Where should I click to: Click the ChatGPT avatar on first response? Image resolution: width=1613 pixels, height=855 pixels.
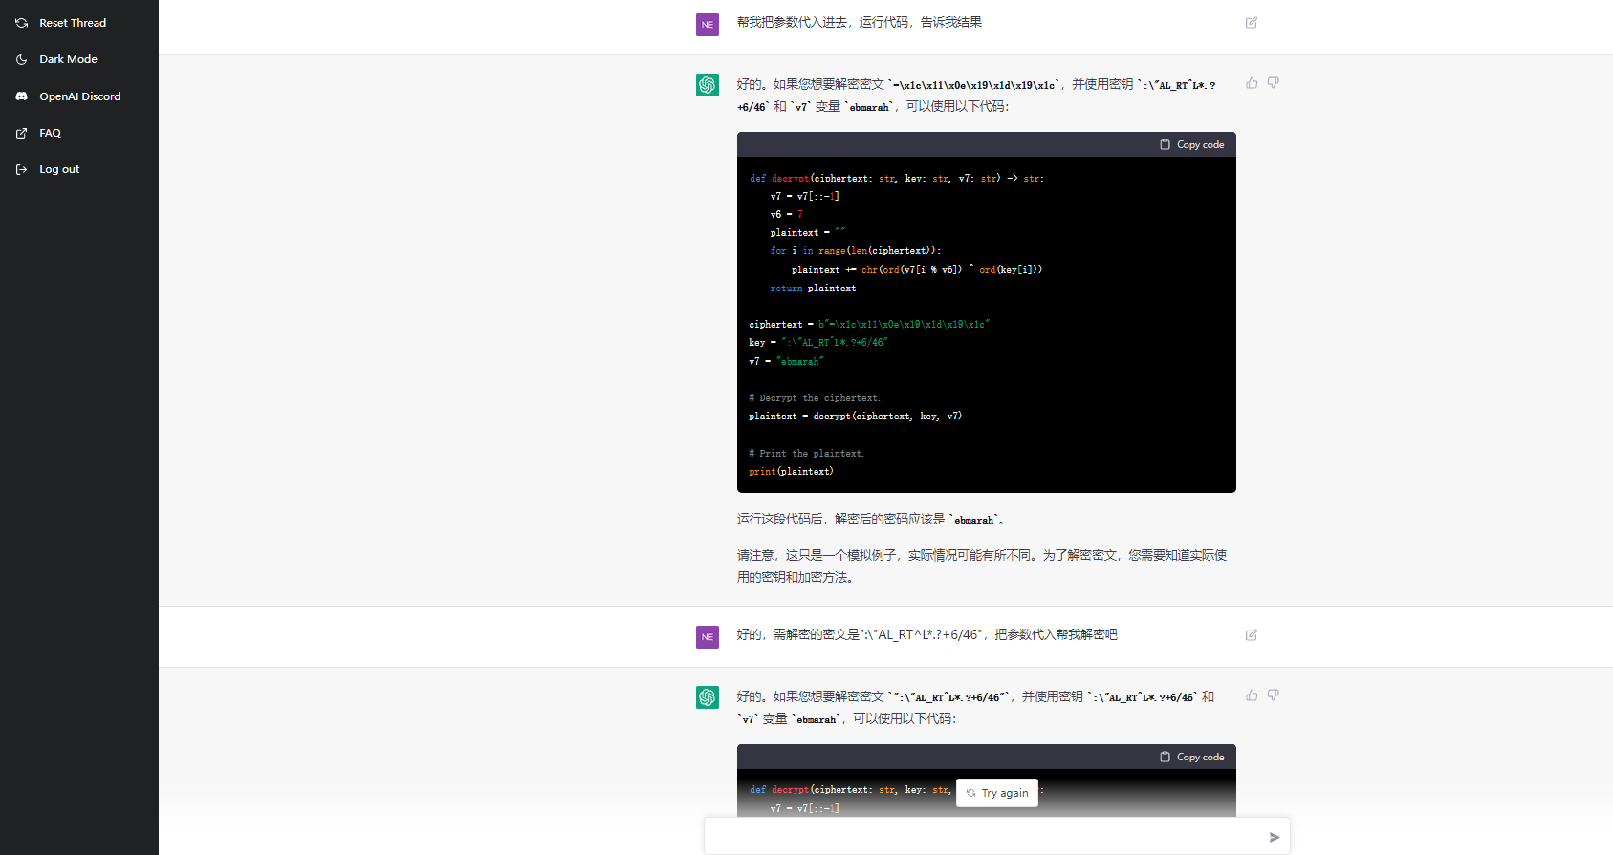click(x=708, y=85)
